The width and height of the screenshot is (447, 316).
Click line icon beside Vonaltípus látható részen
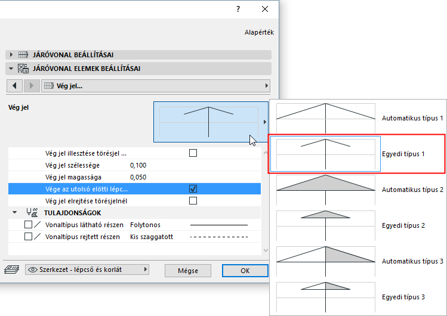[x=38, y=225]
